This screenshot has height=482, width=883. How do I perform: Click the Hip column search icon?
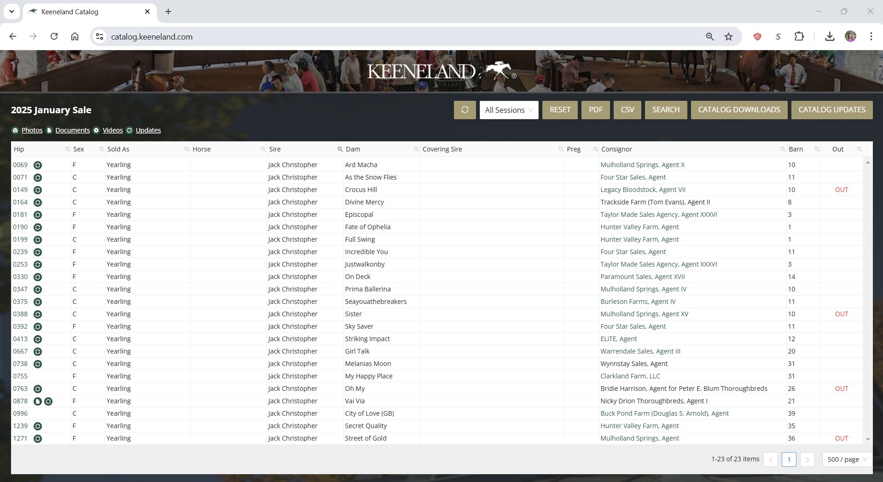pos(67,149)
